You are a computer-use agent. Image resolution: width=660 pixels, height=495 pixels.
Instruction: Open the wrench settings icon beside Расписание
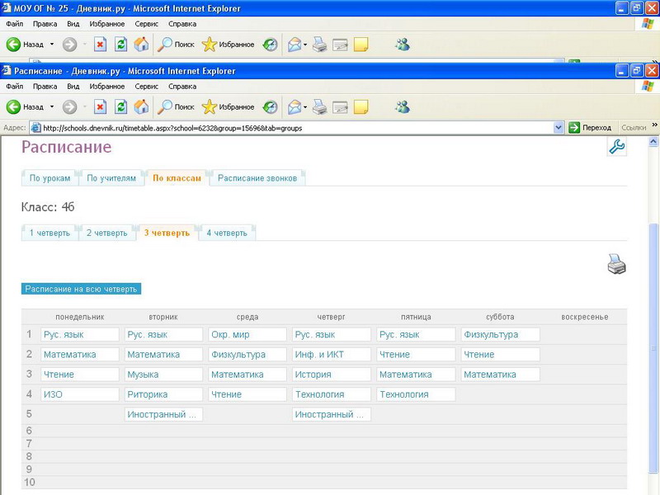[616, 147]
